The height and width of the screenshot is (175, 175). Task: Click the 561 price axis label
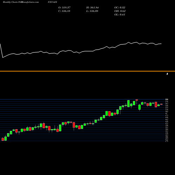tap(167, 104)
